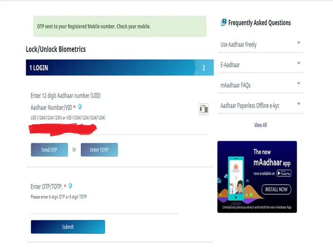Click the FAQ chat bubble icon
Viewport: 333px width, 250px height.
(x=224, y=22)
